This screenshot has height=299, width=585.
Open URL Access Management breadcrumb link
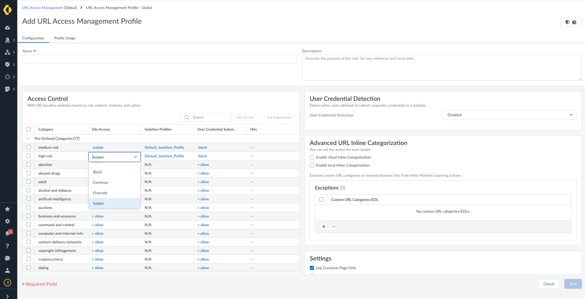pos(43,8)
